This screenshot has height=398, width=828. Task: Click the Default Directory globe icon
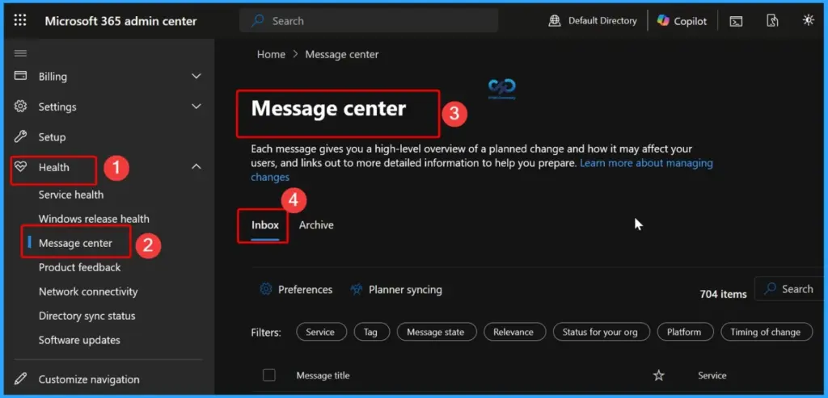[x=555, y=20]
